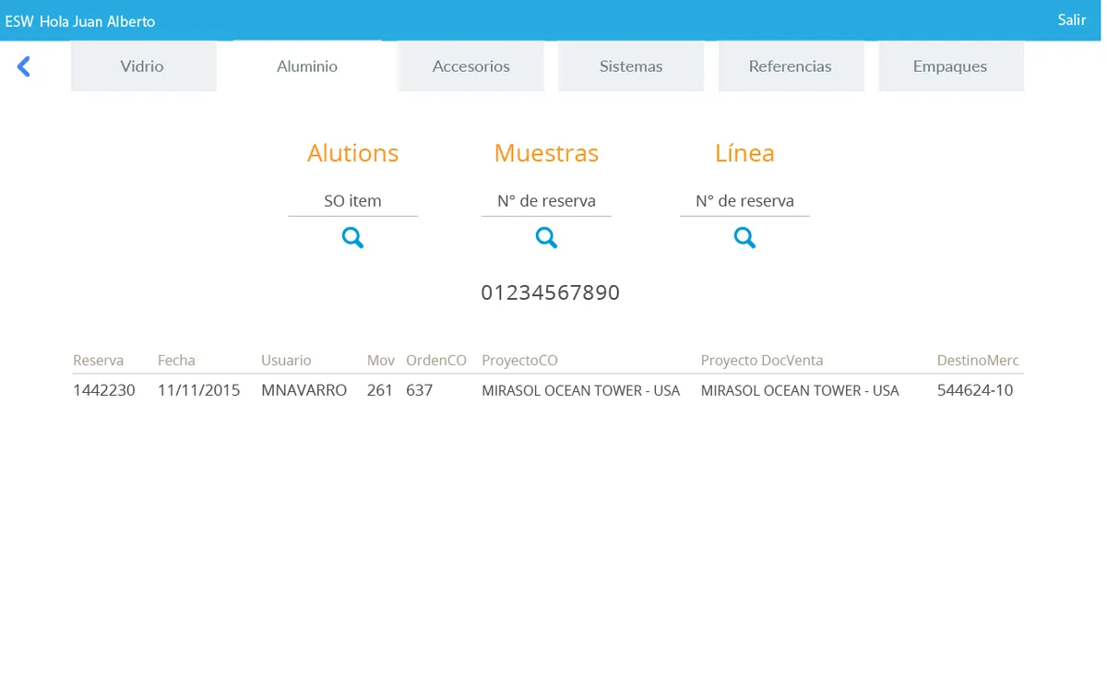1107x691 pixels.
Task: Click the Muestras search magnifier icon
Action: click(546, 238)
